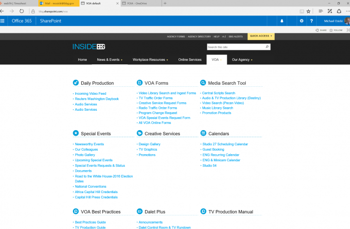Click the Media Search Tool section icon
The height and width of the screenshot is (229, 350).
coord(203,83)
